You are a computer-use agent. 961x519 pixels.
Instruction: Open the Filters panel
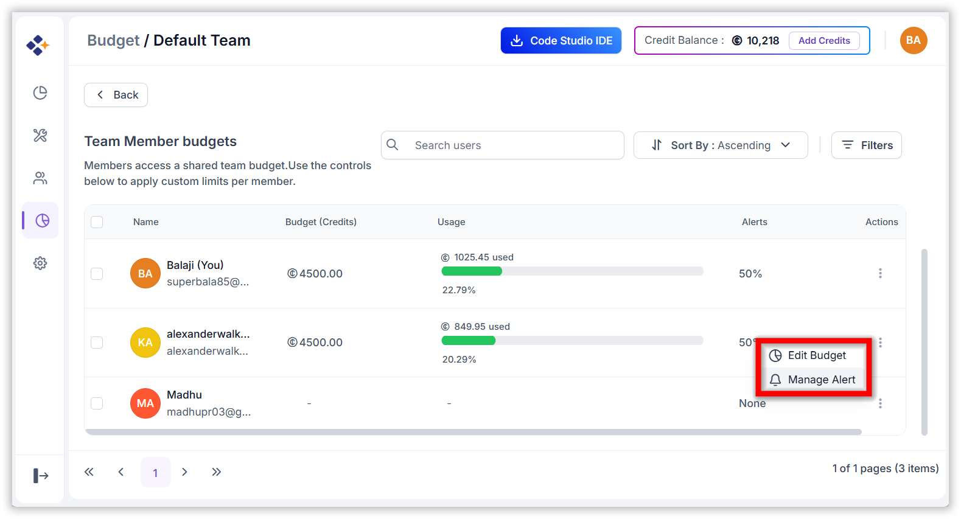click(x=867, y=145)
